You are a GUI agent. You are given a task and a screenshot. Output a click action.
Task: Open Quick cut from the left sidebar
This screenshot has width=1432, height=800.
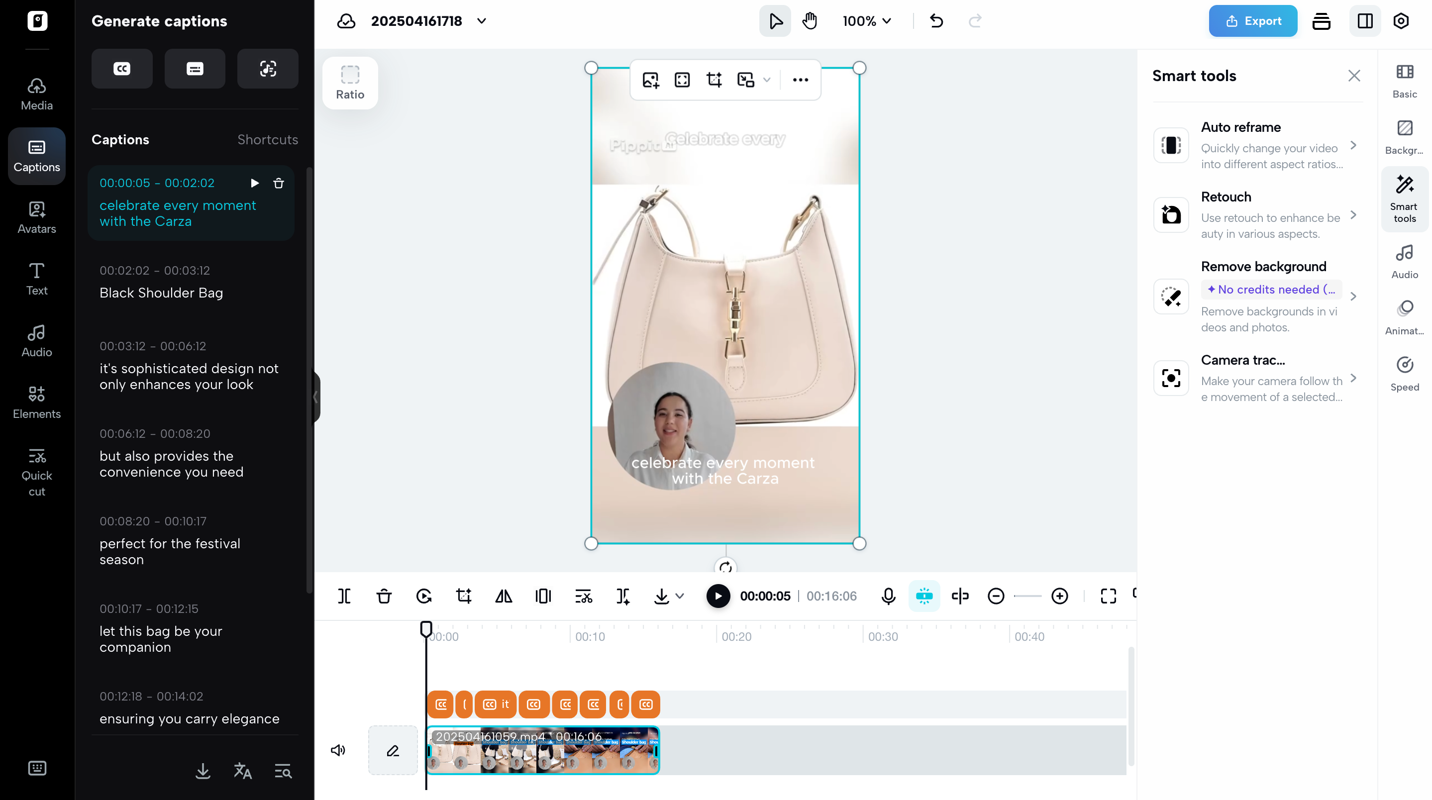[x=37, y=472]
